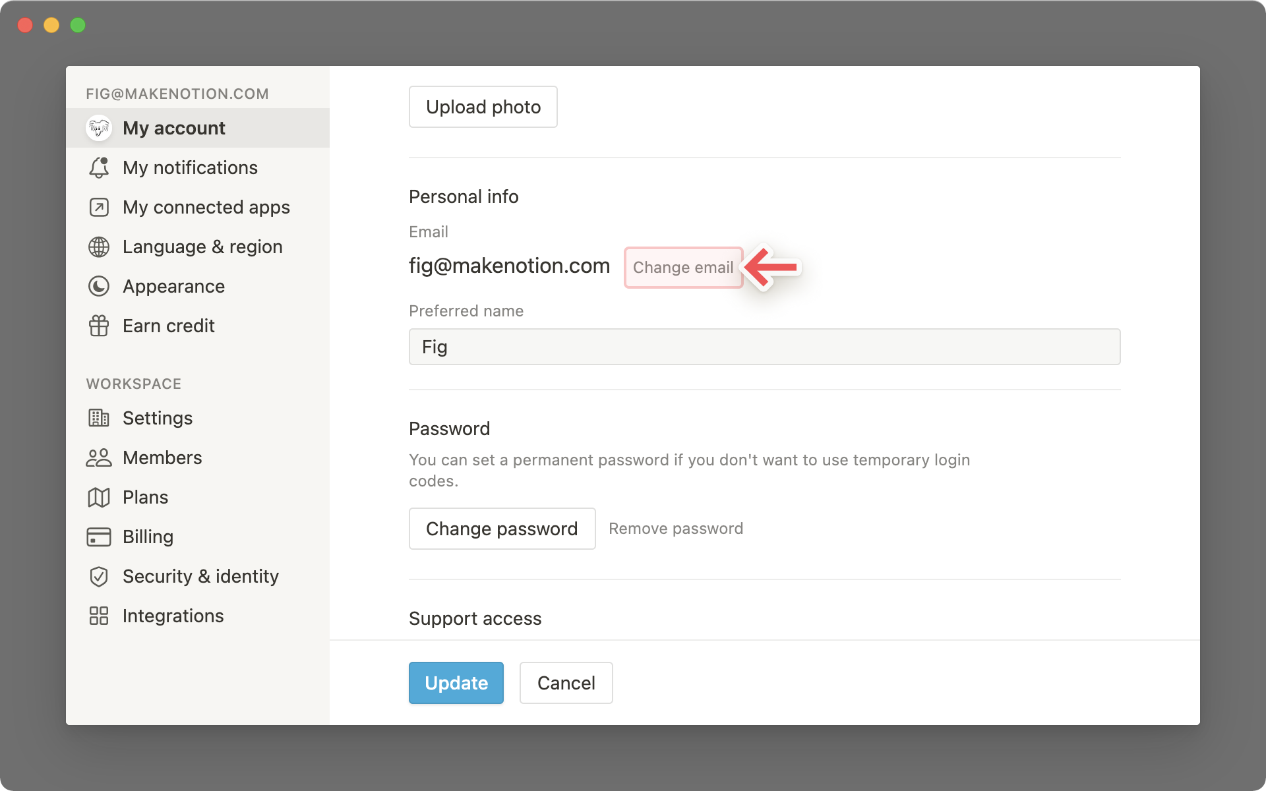Click the grid icon for Integrations
The height and width of the screenshot is (791, 1266).
click(99, 616)
